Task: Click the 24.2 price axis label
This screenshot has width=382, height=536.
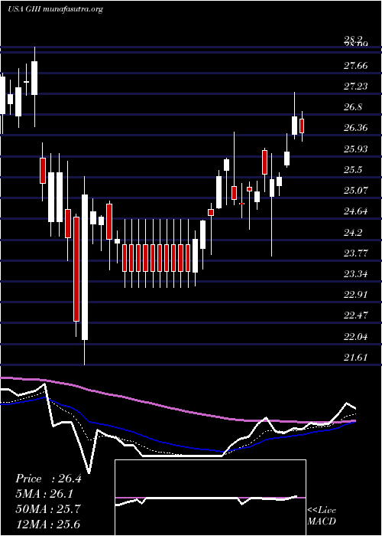Action: [353, 233]
